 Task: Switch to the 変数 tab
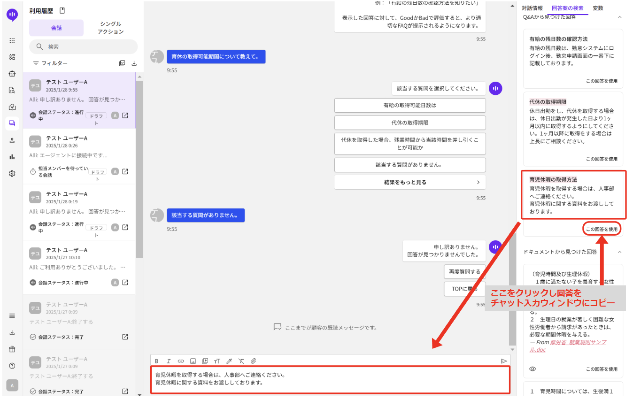pos(598,8)
